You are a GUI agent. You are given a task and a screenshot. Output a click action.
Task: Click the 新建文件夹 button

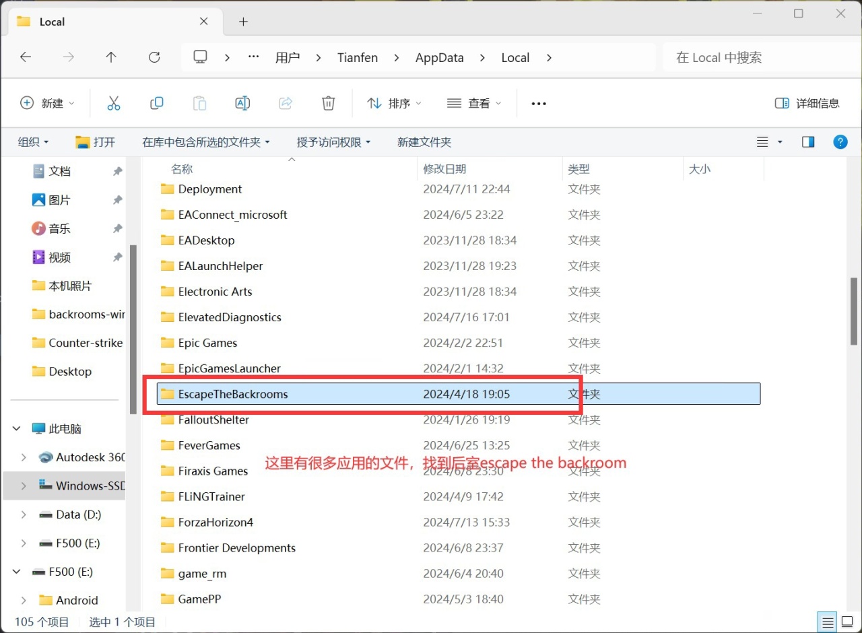click(424, 142)
